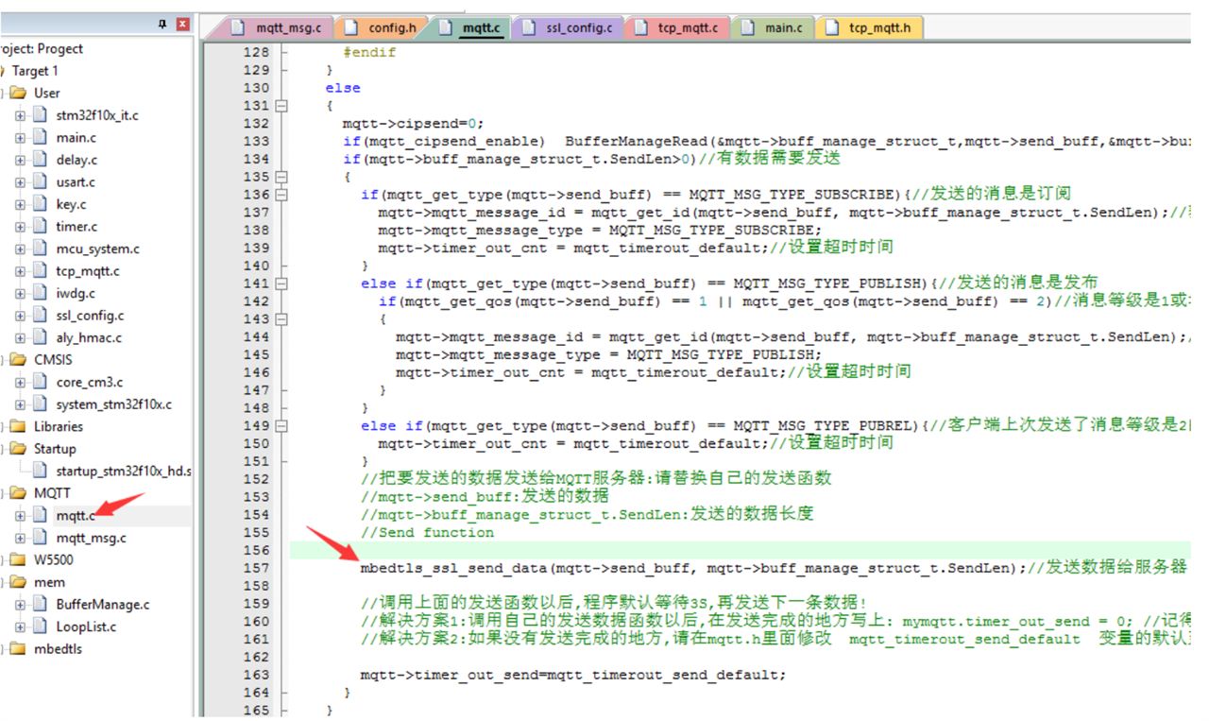Image resolution: width=1209 pixels, height=721 pixels.
Task: Pin the Project panel using the pushpin icon
Action: pyautogui.click(x=162, y=25)
